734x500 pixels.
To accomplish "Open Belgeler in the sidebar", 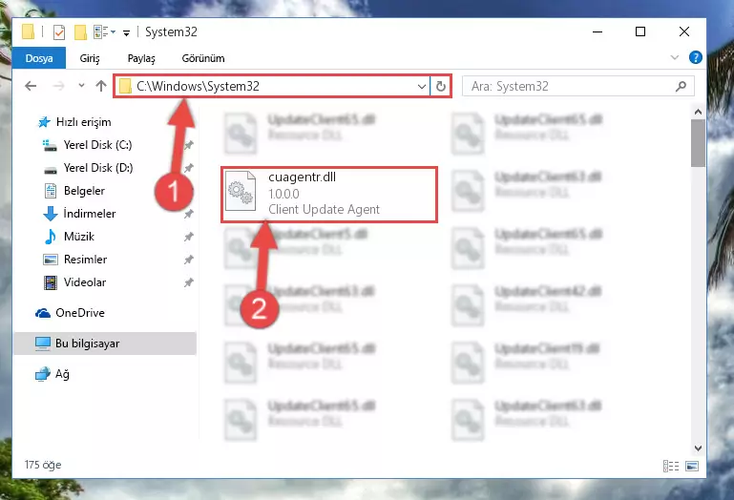I will point(84,191).
